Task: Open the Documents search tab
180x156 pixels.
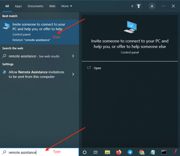Action: (35, 6)
